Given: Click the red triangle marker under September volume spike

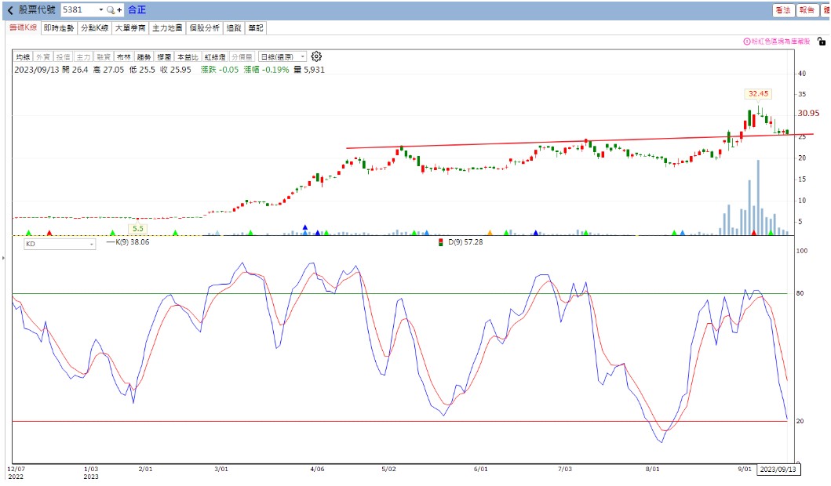Looking at the screenshot, I should tap(754, 233).
